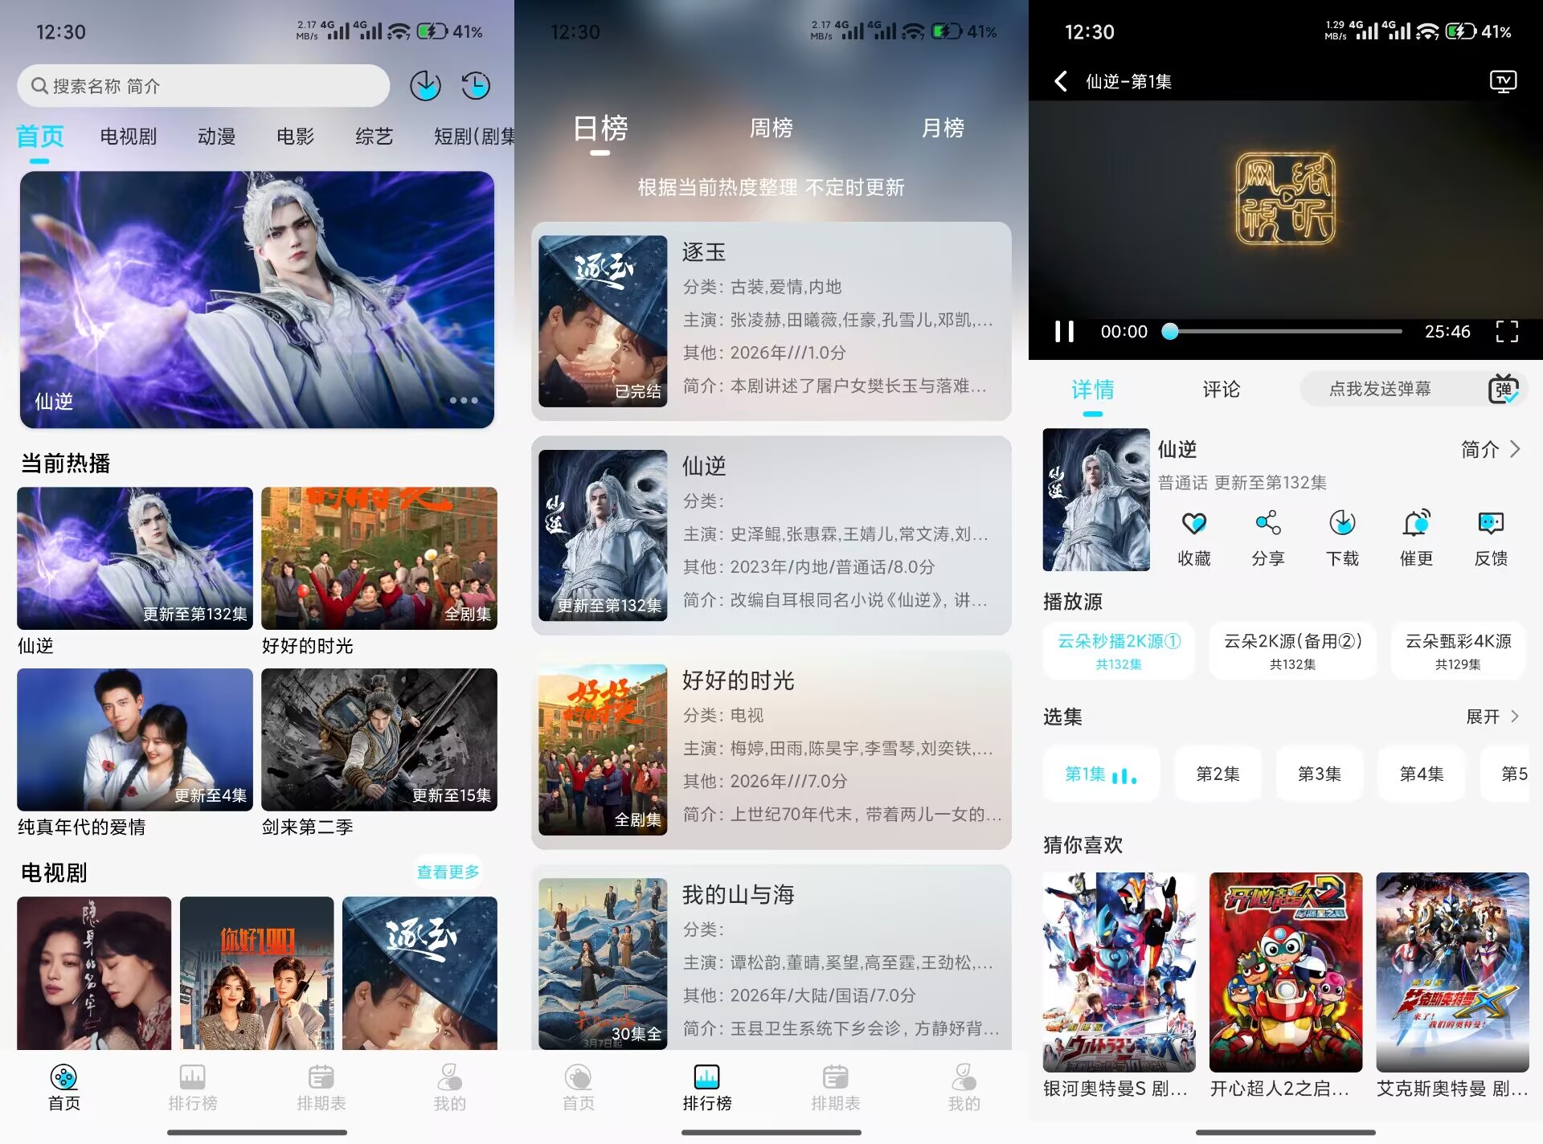Image resolution: width=1543 pixels, height=1144 pixels.
Task: Share 仙逆 using the 分享 icon
Action: 1268,537
